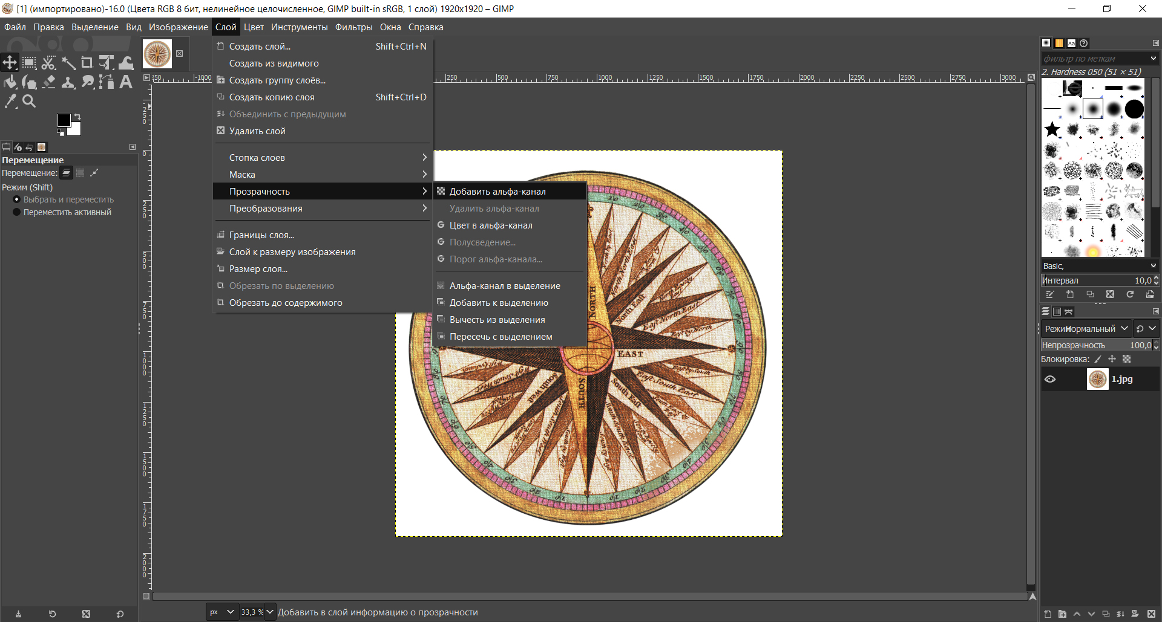
Task: Reset colors to default black and white
Action: tap(61, 132)
